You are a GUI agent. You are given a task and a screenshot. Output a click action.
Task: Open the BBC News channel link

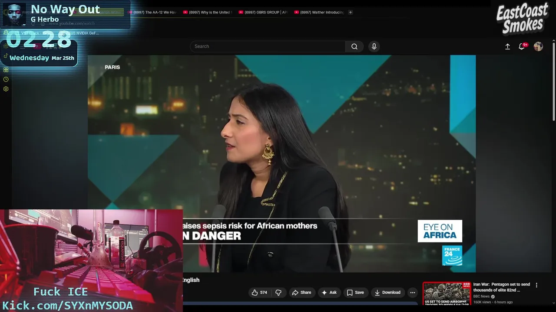tap(482, 296)
